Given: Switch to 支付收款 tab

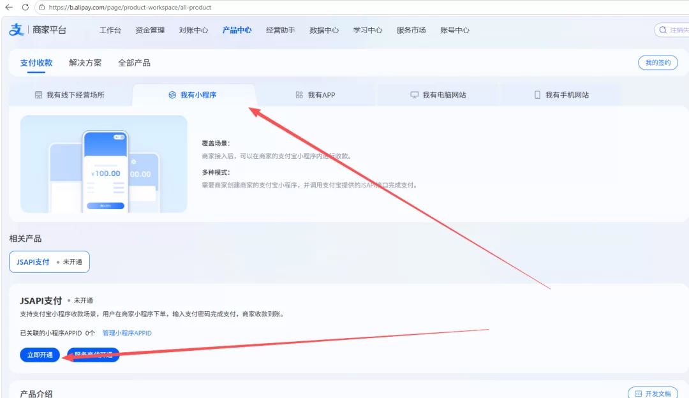Looking at the screenshot, I should (36, 63).
